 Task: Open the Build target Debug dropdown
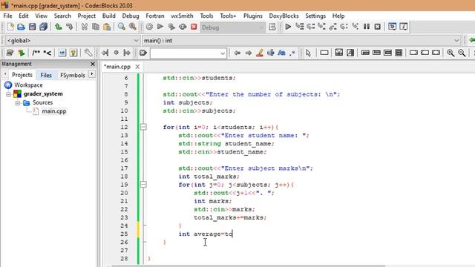point(232,27)
